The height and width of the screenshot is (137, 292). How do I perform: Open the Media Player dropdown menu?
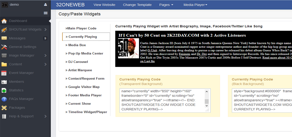point(195,5)
